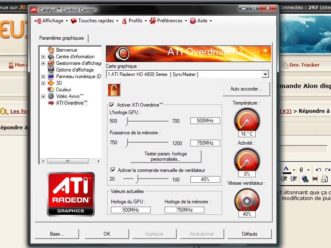Click the Centre d'information icon
This screenshot has width=331, height=248.
tap(51, 57)
